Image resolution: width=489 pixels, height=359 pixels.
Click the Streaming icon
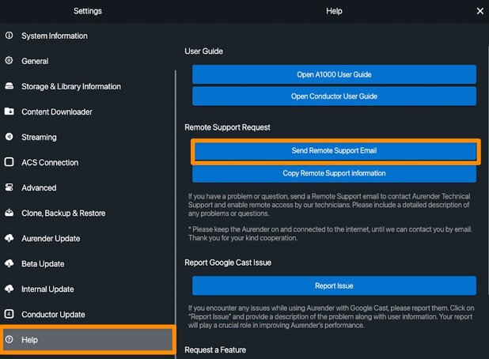pos(9,137)
